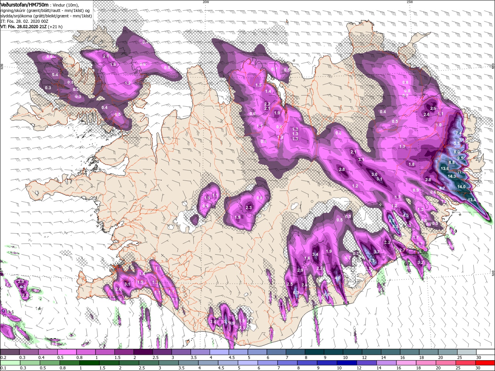Click the 8.8 precipitation value on the map
The width and height of the screenshot is (495, 371).
point(451,163)
